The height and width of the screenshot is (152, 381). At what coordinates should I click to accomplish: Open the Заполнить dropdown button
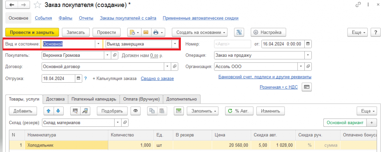203,111
